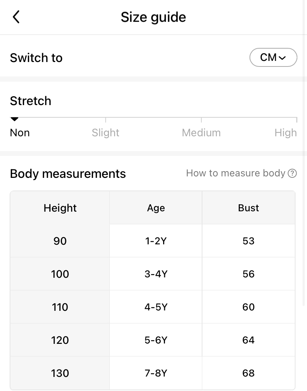Select the height 130 row

tap(60, 373)
